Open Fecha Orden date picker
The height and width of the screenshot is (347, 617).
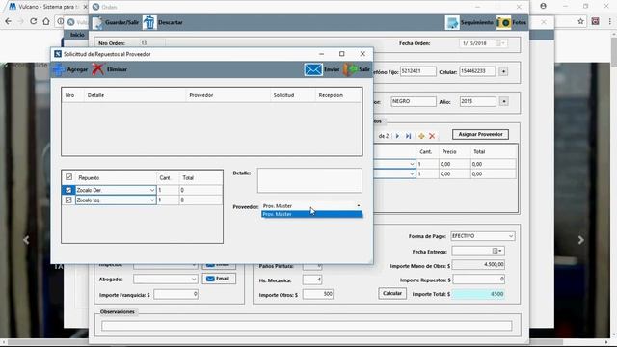tap(500, 43)
